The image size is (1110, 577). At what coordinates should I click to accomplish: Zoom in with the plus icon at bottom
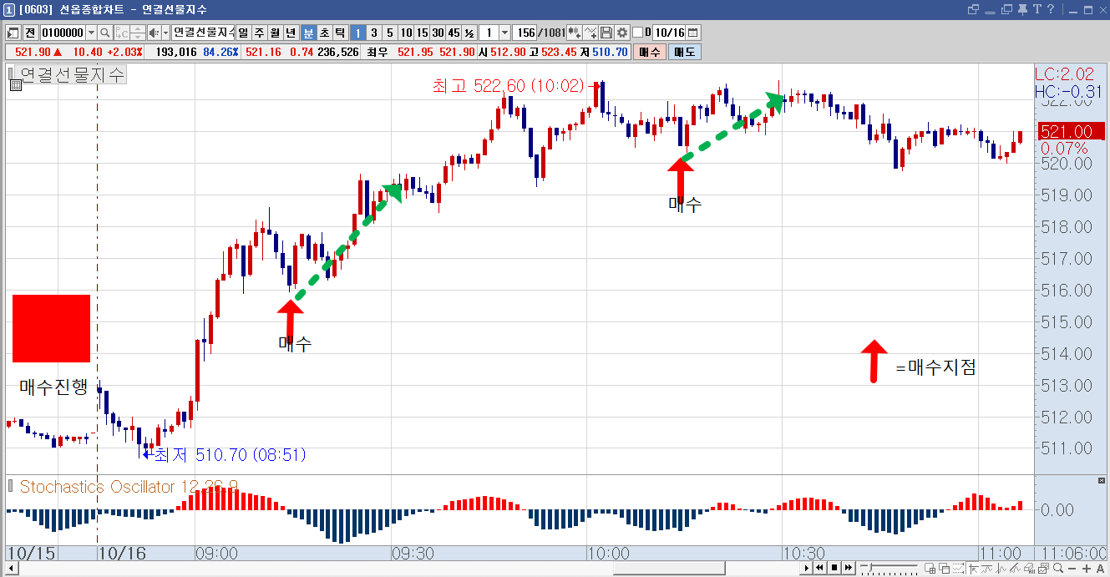click(x=1087, y=568)
